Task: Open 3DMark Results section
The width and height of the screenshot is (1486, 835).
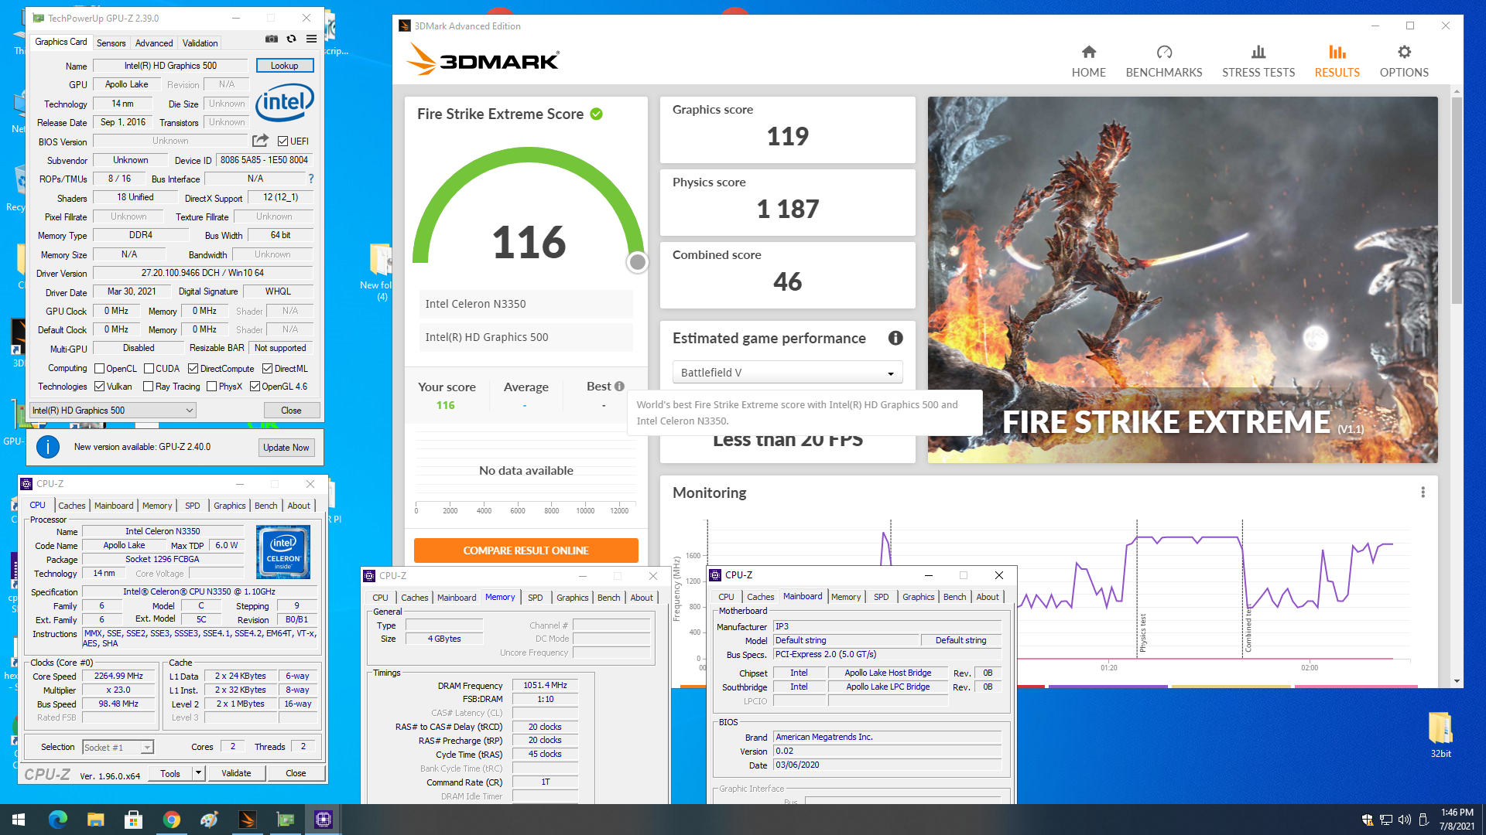Action: 1337,61
